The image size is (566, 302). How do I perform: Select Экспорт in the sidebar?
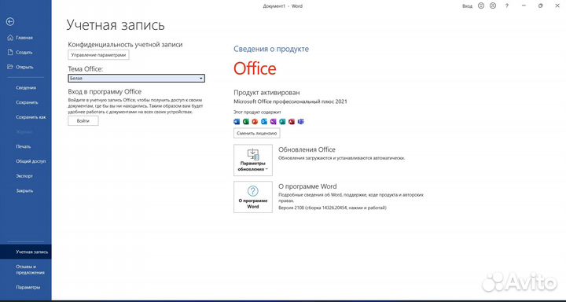[24, 176]
